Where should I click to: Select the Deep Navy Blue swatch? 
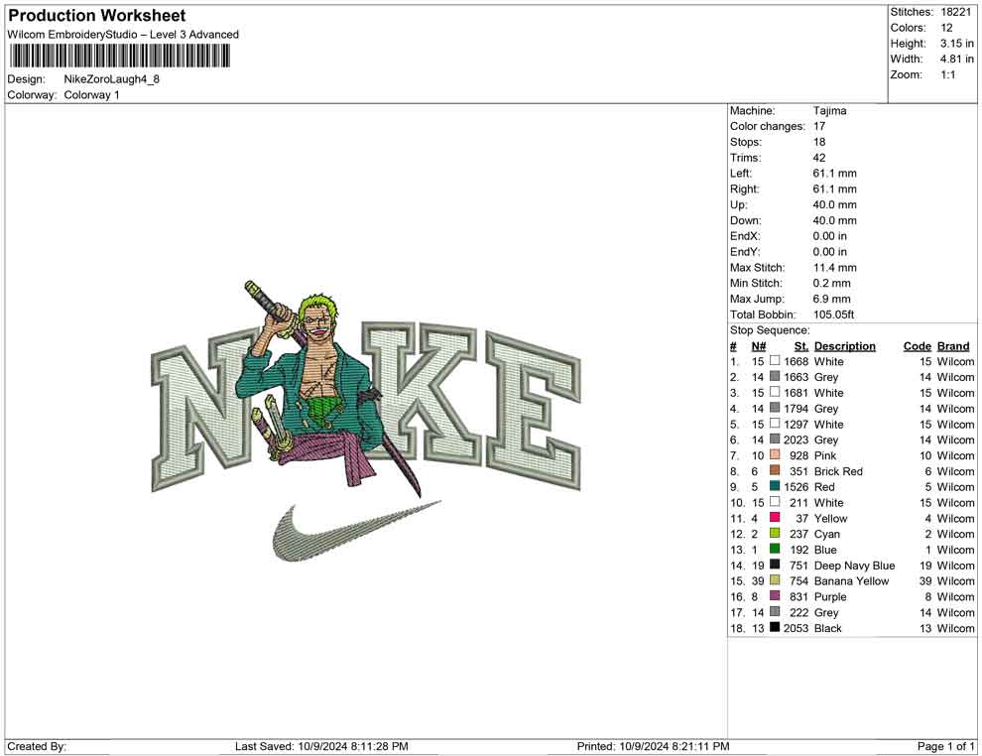point(775,565)
